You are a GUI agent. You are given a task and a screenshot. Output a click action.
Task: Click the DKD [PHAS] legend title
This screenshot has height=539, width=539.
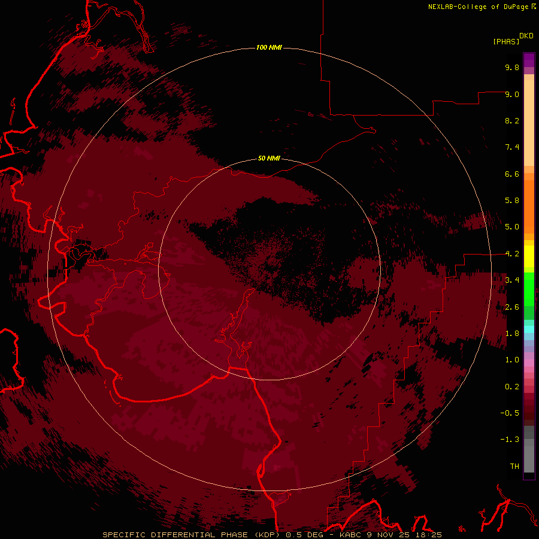point(513,38)
